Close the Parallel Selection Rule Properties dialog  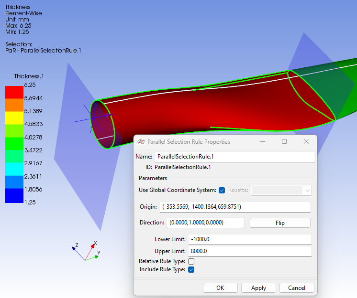[306, 142]
